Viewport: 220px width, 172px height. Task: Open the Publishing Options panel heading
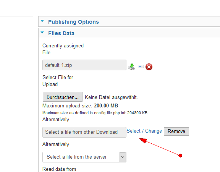(73, 22)
